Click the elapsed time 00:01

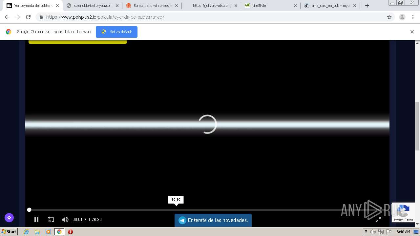coord(77,220)
